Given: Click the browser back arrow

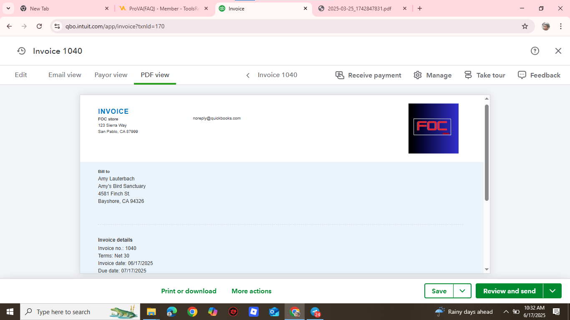Looking at the screenshot, I should (x=9, y=26).
